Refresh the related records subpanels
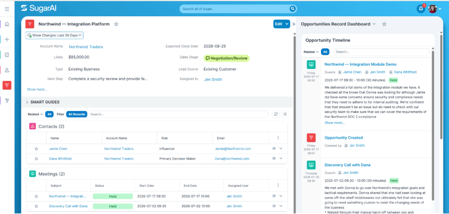 (x=275, y=114)
